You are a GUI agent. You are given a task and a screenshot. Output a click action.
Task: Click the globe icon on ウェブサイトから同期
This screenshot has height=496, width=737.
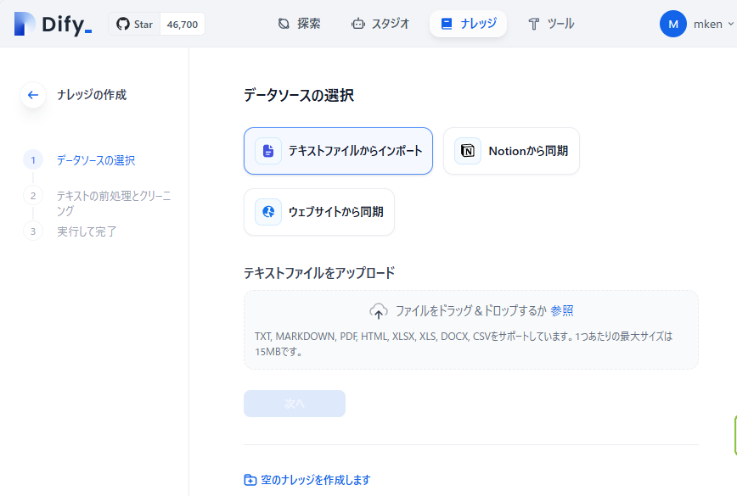pos(267,212)
